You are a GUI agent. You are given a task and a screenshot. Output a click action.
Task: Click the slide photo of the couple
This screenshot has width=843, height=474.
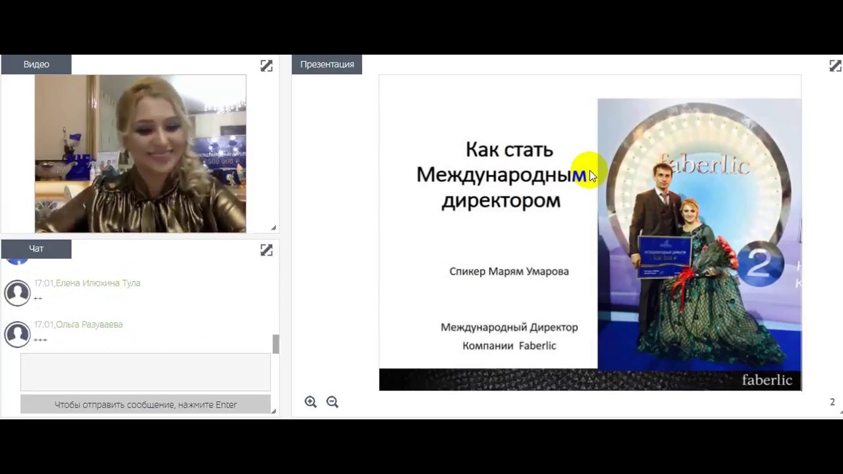[x=699, y=234]
